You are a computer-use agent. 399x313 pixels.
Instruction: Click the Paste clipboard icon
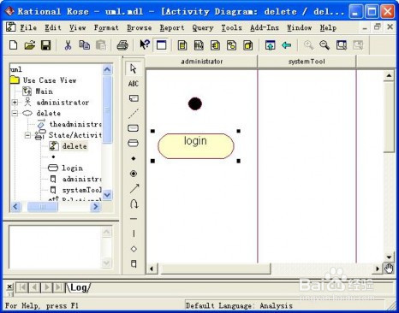101,45
